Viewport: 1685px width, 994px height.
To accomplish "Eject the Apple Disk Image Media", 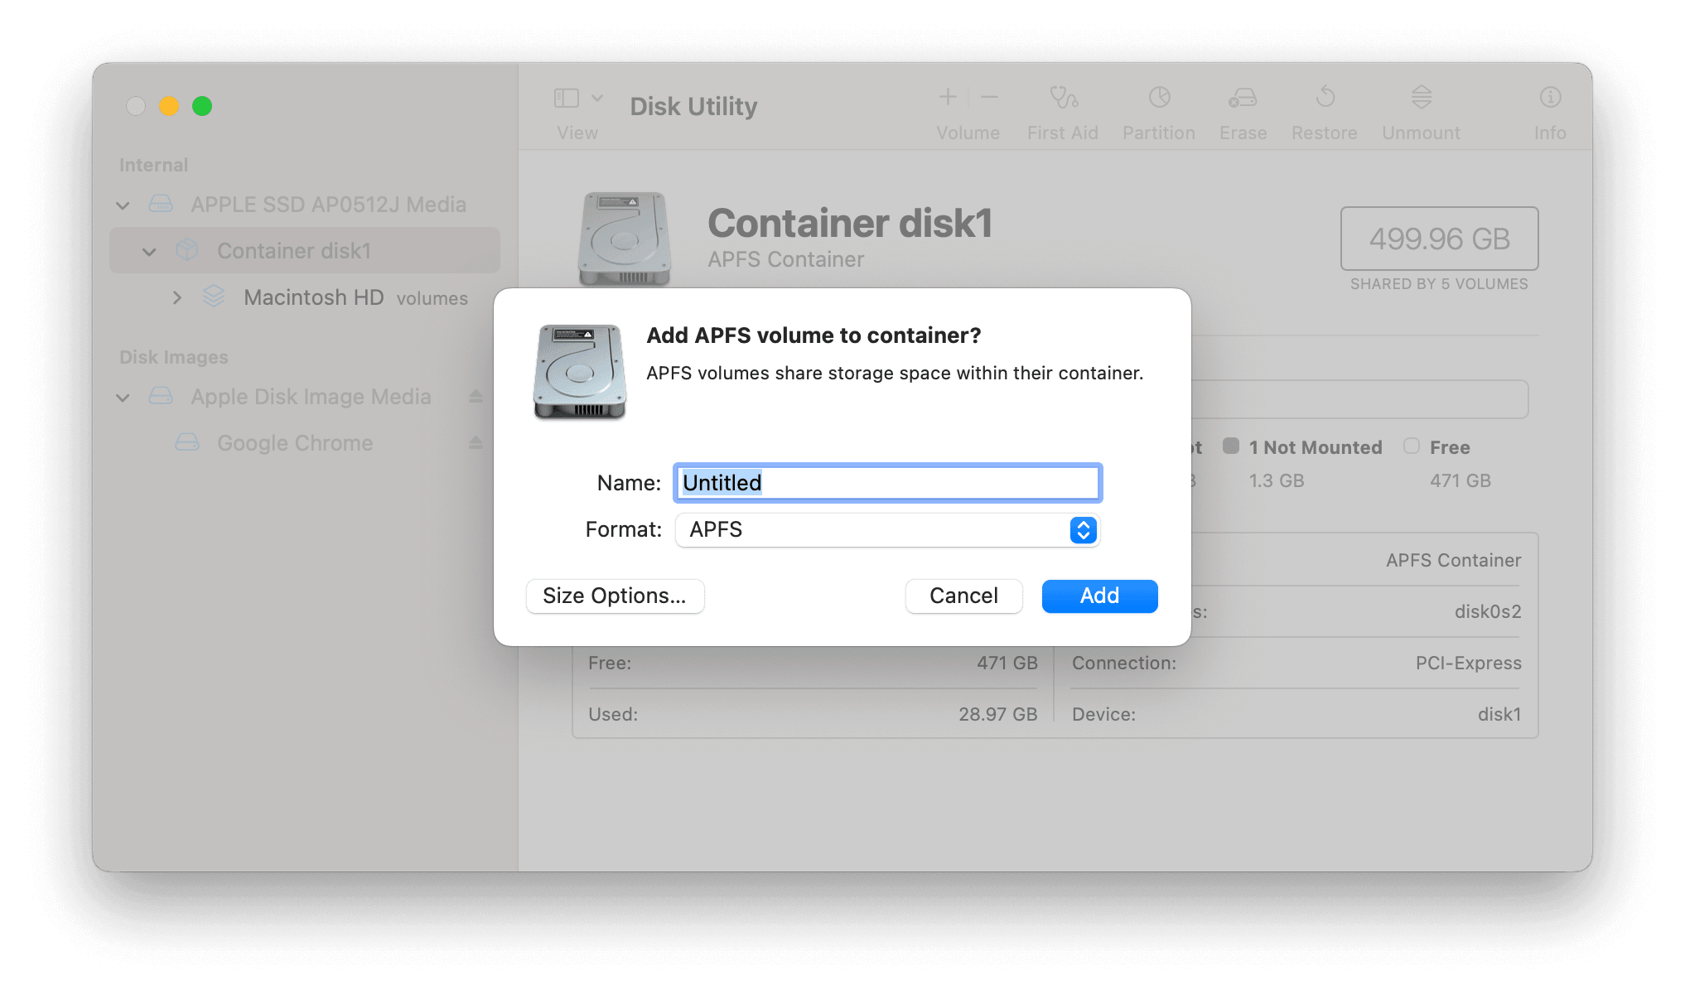I will [475, 397].
